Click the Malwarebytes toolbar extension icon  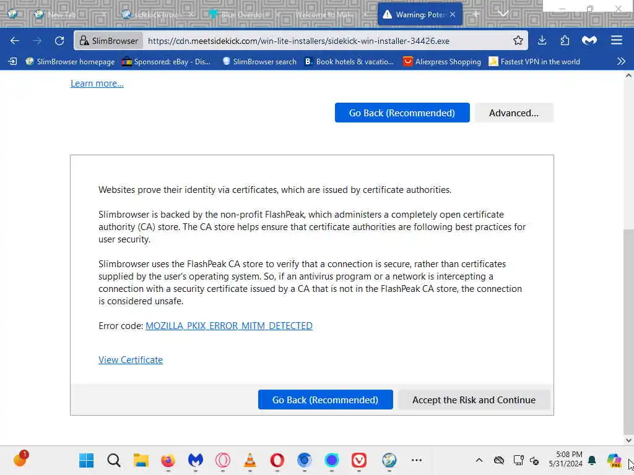[589, 40]
